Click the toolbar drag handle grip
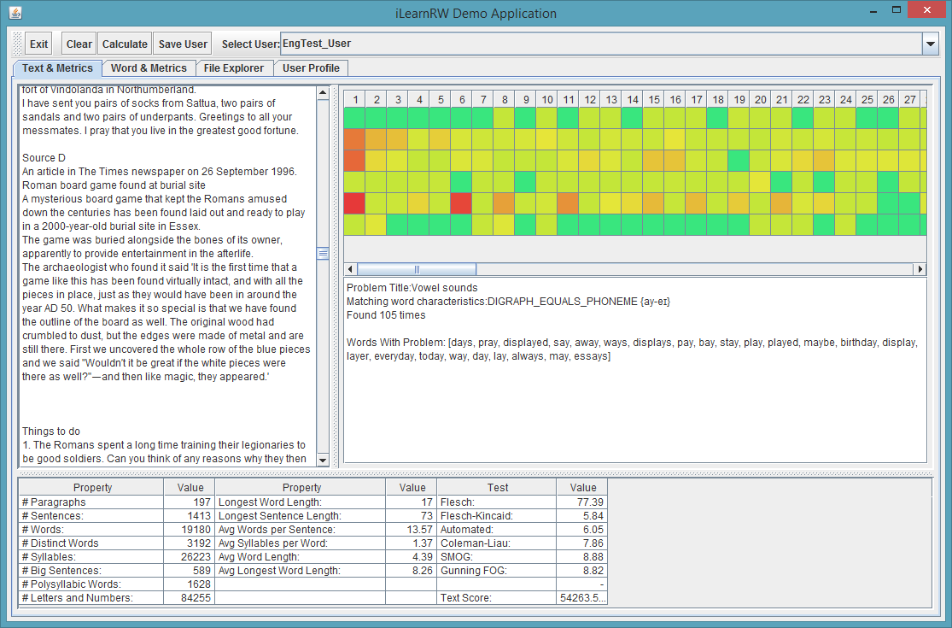 18,44
